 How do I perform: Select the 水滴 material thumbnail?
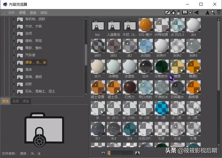point(193,129)
